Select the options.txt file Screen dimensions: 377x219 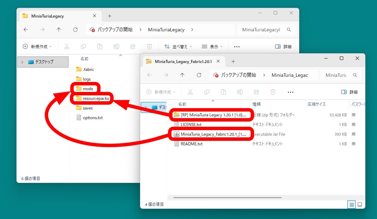tap(93, 118)
